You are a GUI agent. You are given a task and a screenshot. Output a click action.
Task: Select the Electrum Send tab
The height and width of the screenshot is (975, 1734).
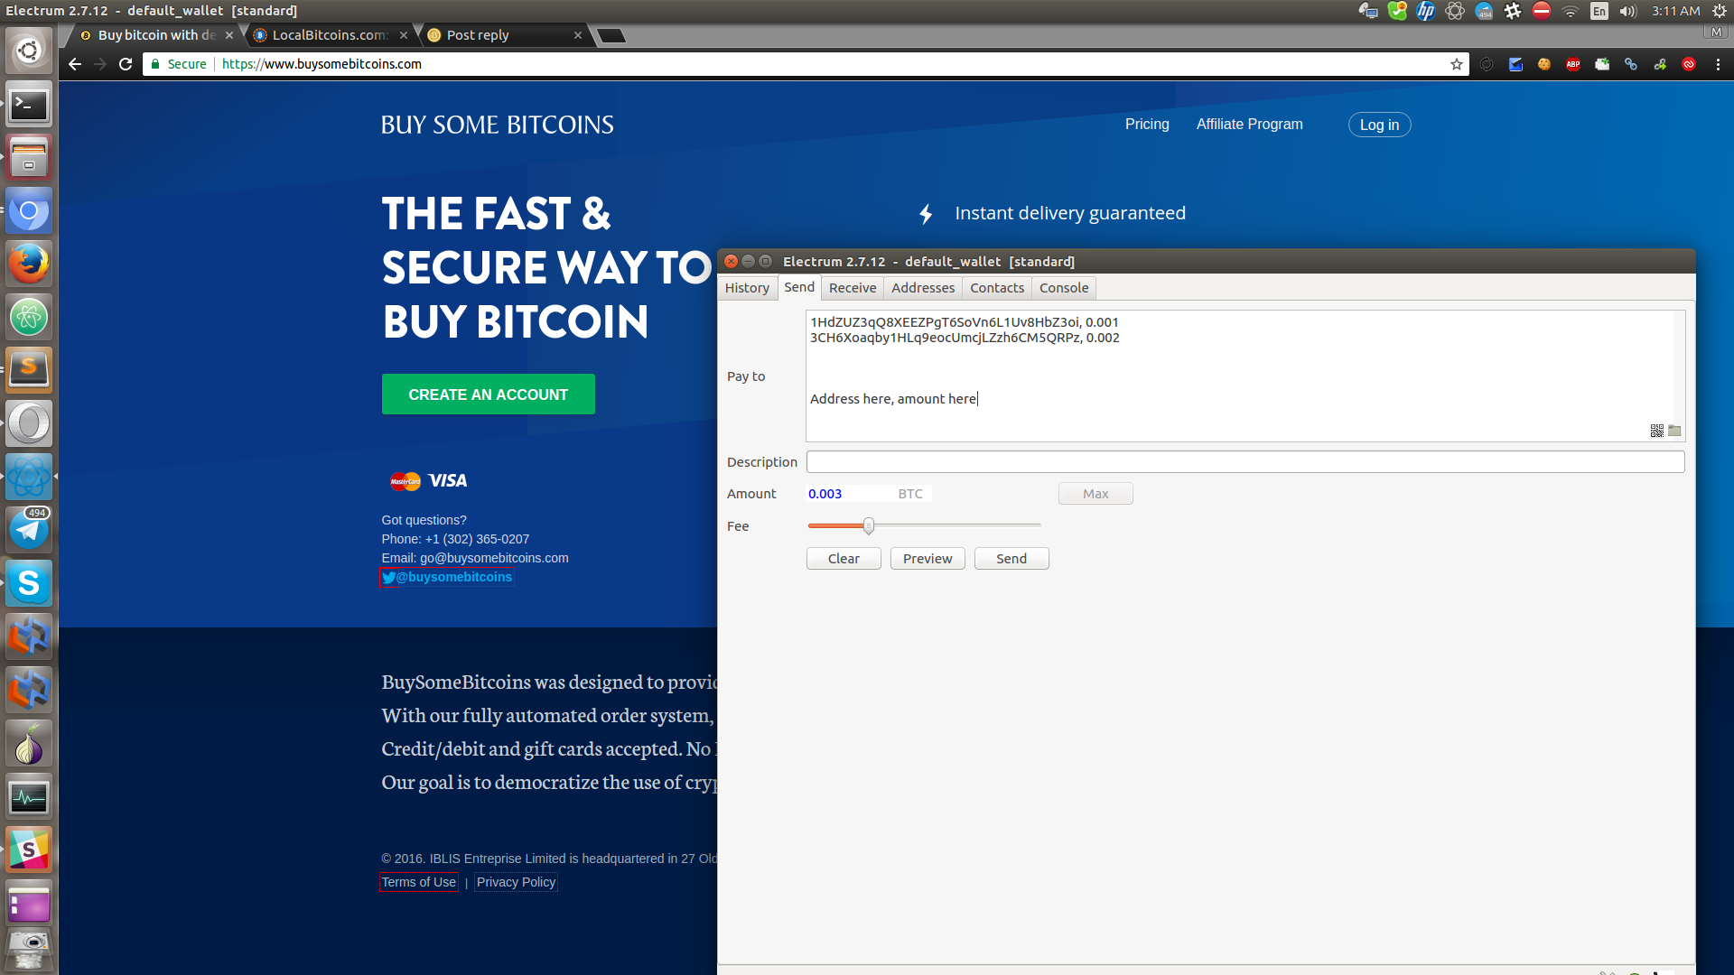coord(799,287)
